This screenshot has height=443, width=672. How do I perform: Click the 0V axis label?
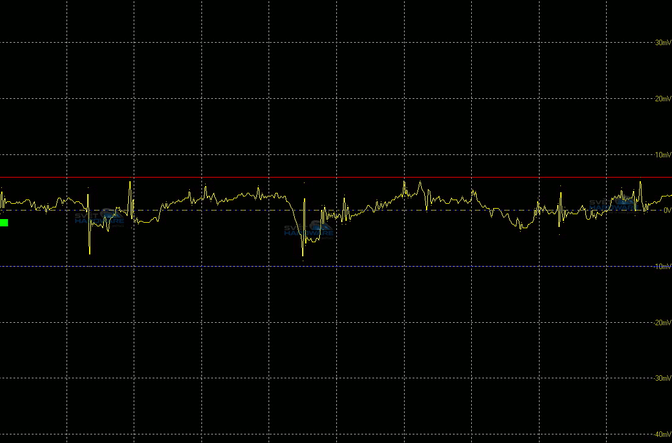click(x=667, y=211)
